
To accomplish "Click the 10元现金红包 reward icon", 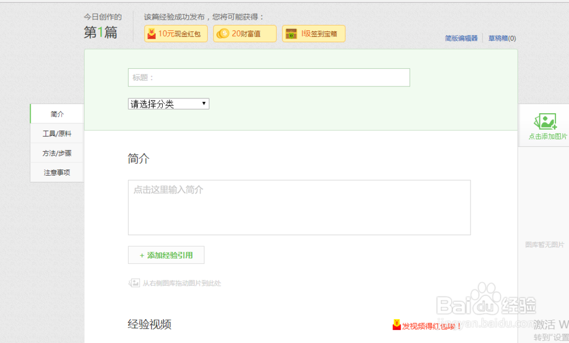I will point(151,34).
